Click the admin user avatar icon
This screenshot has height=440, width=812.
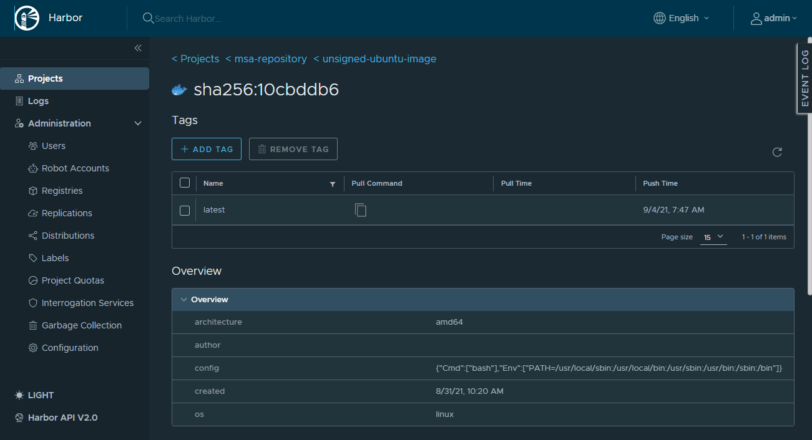[756, 18]
